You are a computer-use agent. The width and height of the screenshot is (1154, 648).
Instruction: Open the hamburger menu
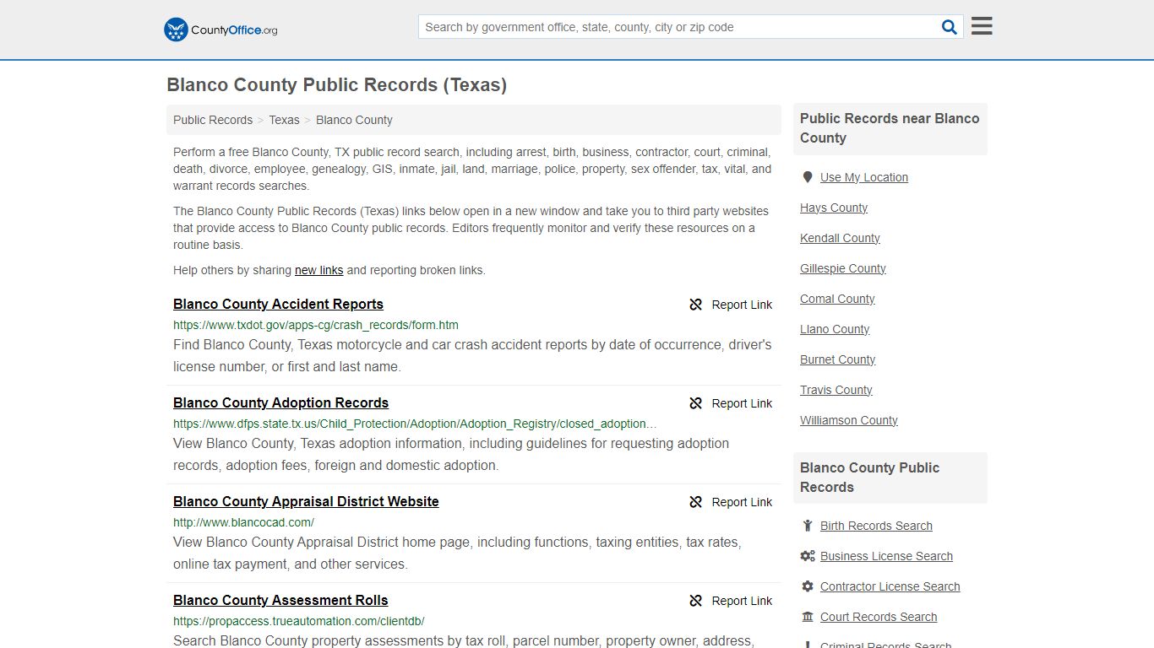982,26
